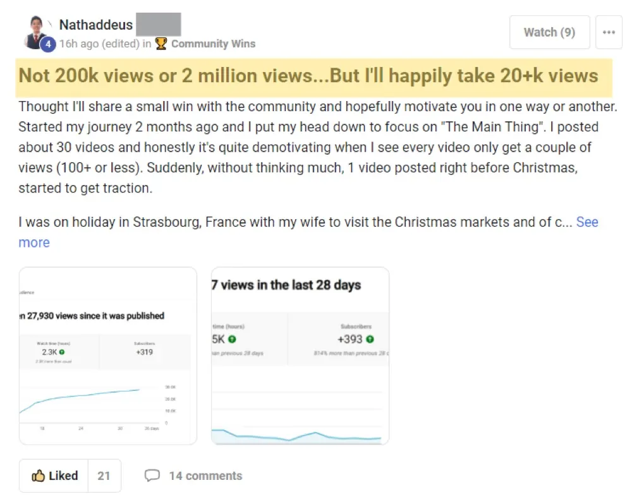Open the last 28 days analytics screenshot

point(300,356)
